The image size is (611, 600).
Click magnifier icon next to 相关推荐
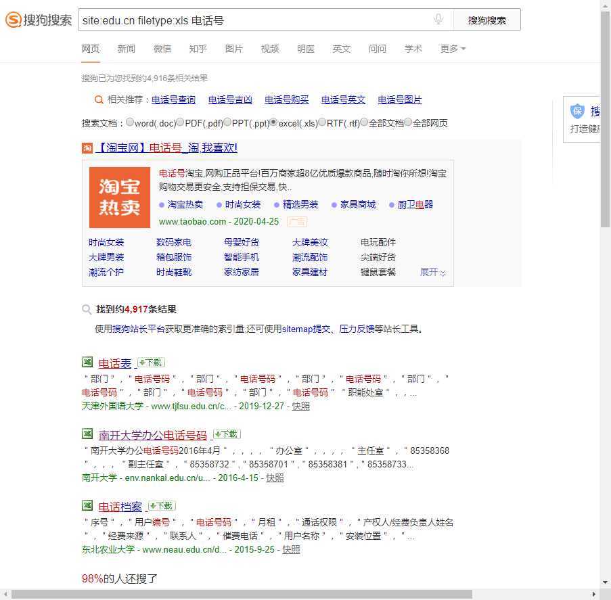[x=99, y=99]
